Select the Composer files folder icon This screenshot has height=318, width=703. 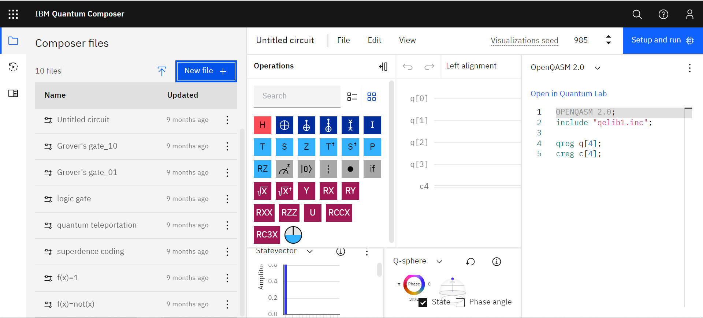coord(13,41)
